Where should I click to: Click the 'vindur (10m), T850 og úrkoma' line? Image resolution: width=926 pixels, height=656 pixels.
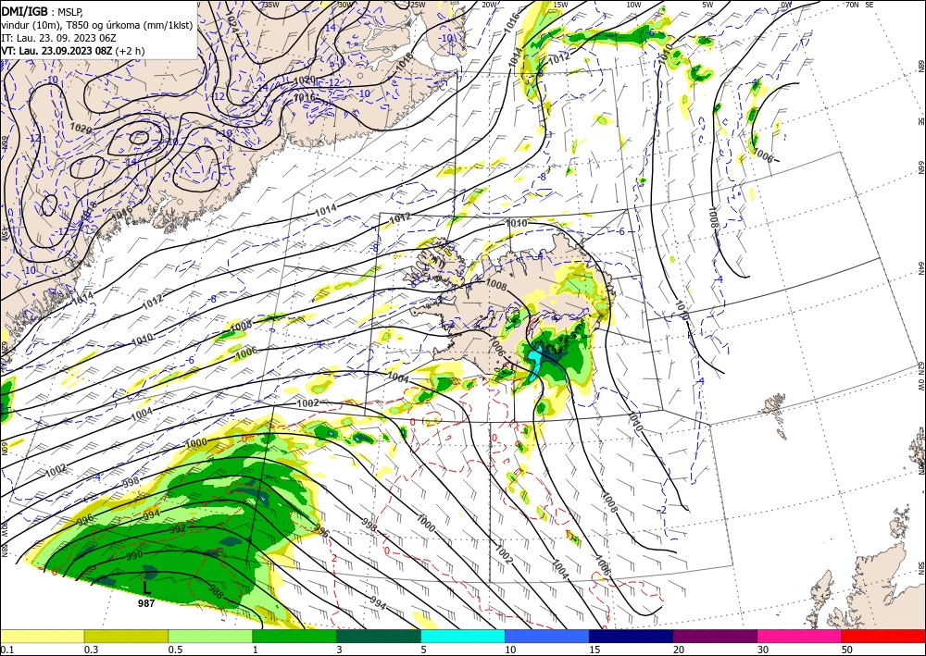coord(96,25)
